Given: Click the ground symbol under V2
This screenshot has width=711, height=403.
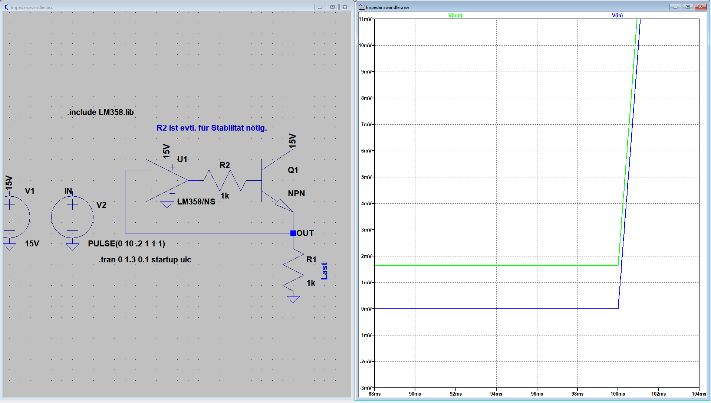Looking at the screenshot, I should click(x=72, y=246).
